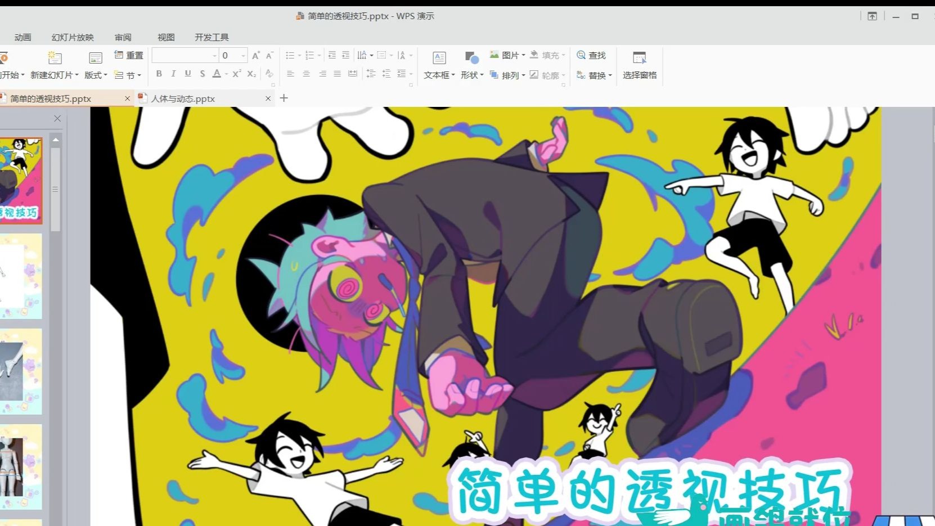
Task: Collapse the ribbon with top-right icon
Action: point(872,16)
